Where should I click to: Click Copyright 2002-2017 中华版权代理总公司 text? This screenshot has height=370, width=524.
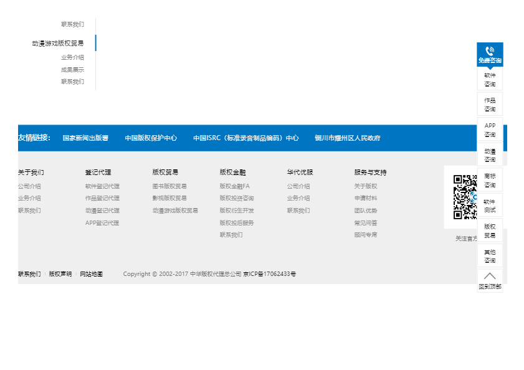182,274
